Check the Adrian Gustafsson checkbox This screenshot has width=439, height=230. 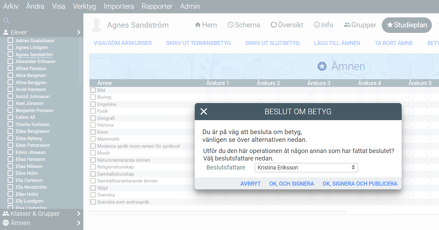point(10,41)
